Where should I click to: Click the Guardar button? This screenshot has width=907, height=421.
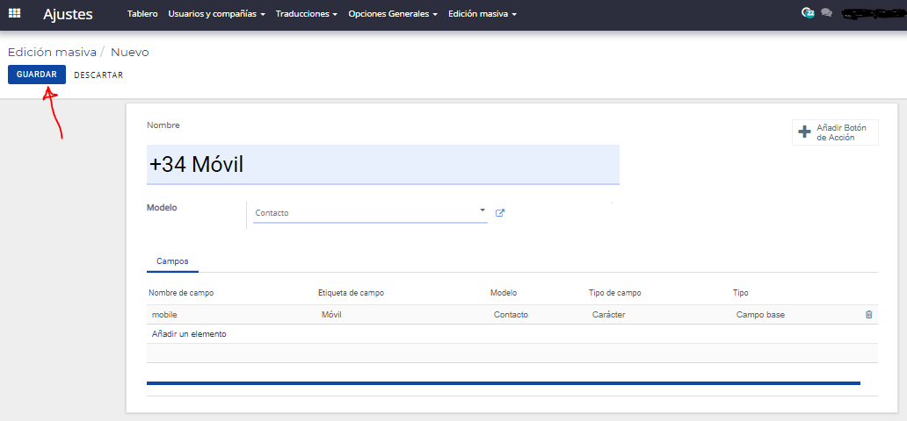coord(36,75)
